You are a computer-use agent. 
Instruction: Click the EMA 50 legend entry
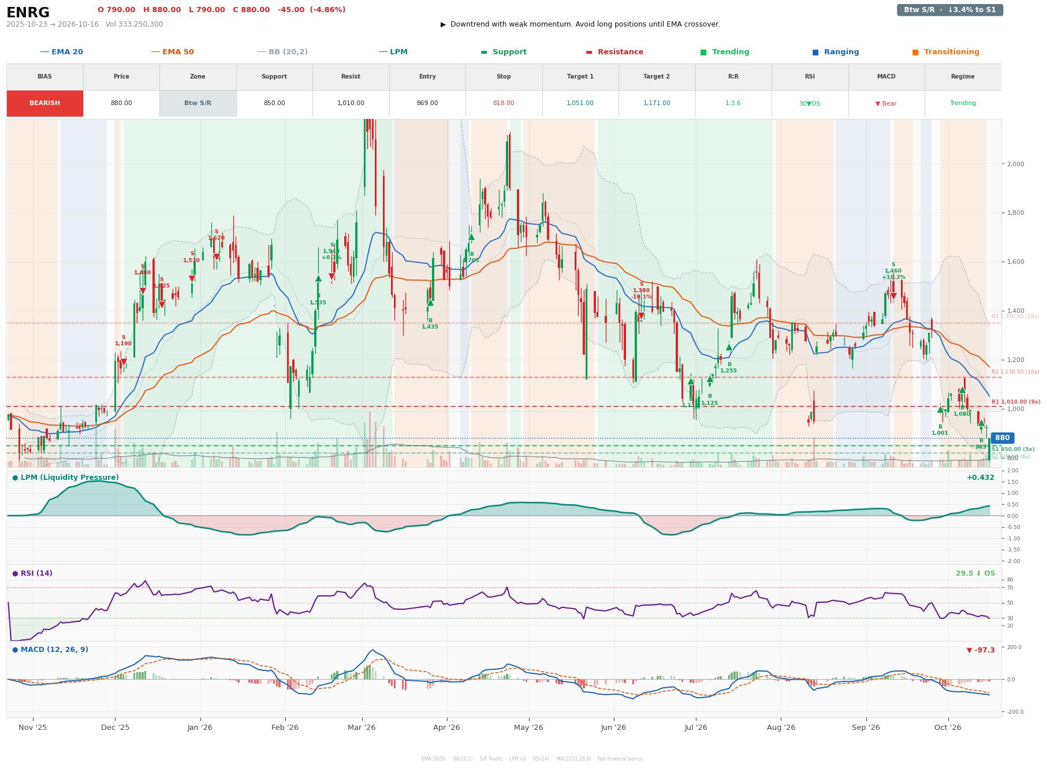pyautogui.click(x=172, y=52)
